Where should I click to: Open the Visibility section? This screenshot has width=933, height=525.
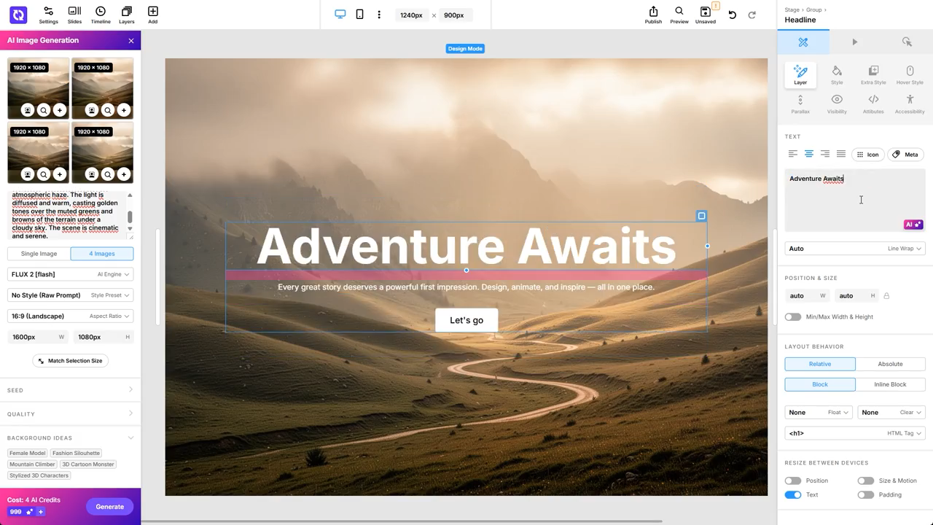pyautogui.click(x=837, y=104)
